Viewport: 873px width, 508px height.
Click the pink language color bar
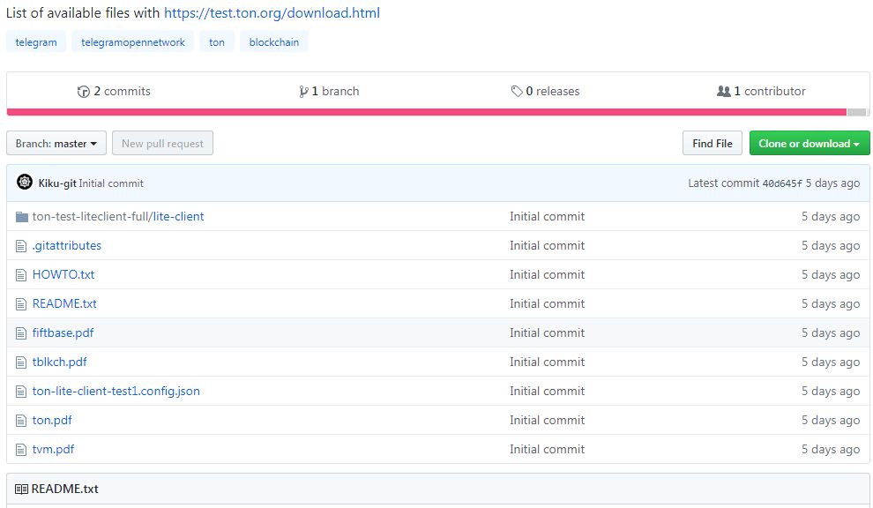point(423,112)
